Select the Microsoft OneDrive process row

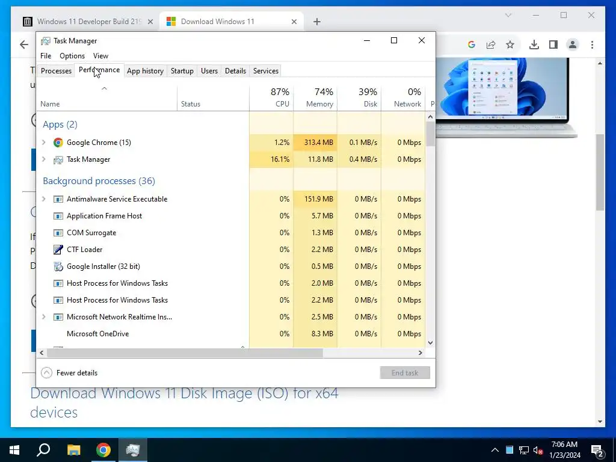point(230,334)
